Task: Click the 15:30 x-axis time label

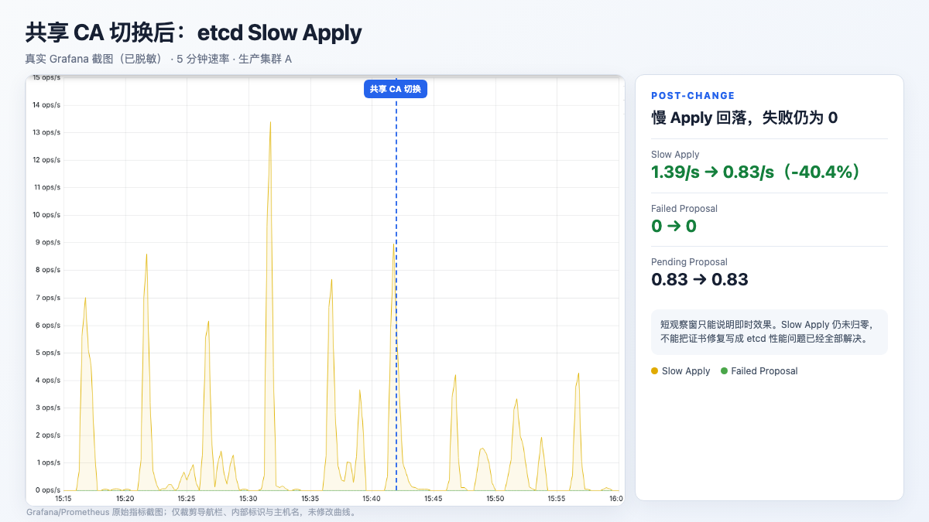Action: point(249,499)
